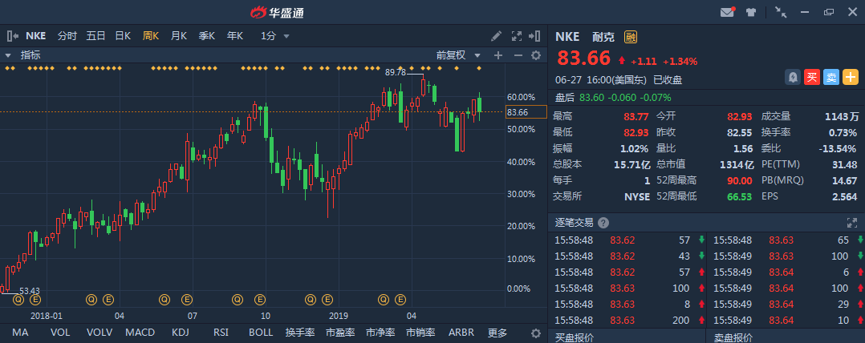Click the blue 卖 sell button
This screenshot has width=865, height=343.
[831, 77]
